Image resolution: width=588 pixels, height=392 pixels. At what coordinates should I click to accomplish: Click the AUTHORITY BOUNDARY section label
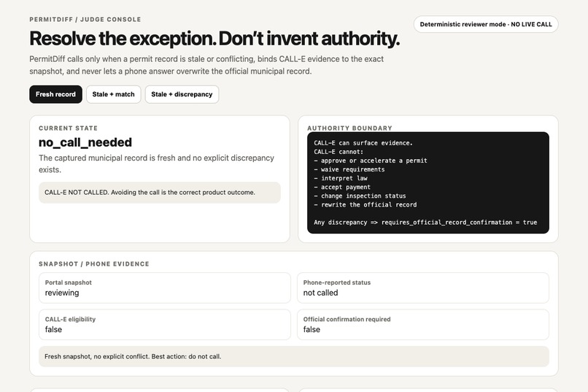(x=349, y=128)
